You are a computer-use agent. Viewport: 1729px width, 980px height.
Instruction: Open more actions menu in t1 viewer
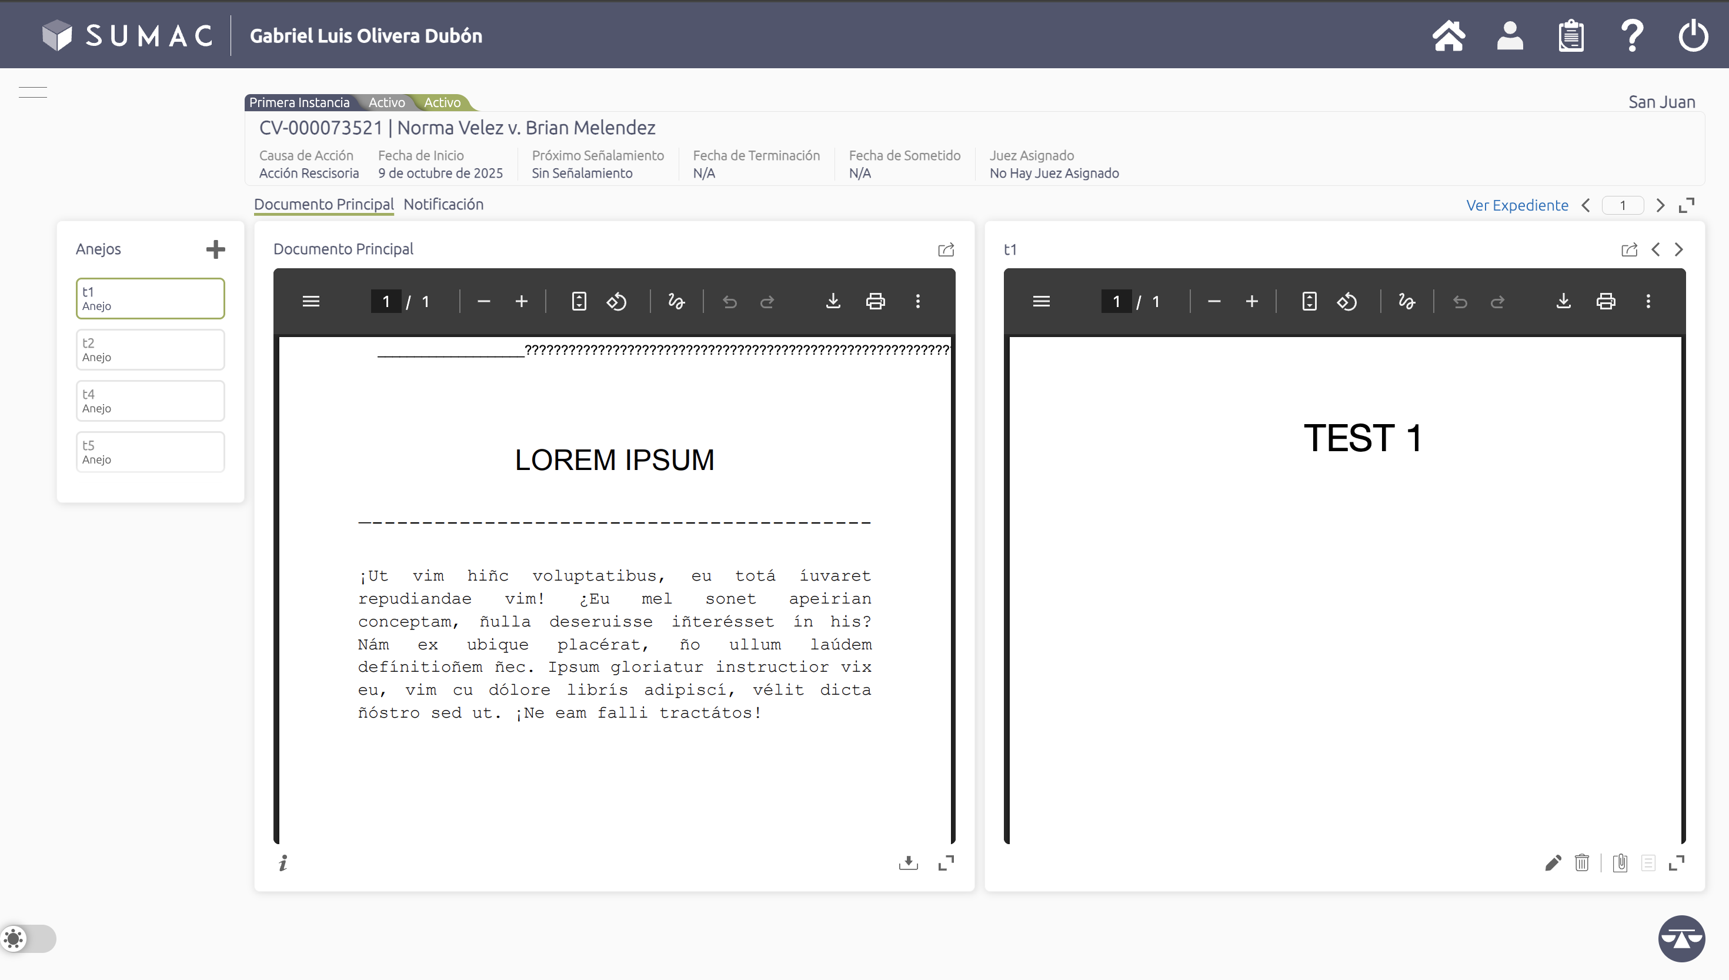tap(1648, 302)
